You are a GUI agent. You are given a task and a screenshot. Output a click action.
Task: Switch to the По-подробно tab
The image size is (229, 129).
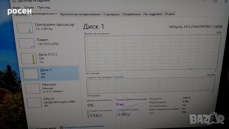[x=153, y=14]
